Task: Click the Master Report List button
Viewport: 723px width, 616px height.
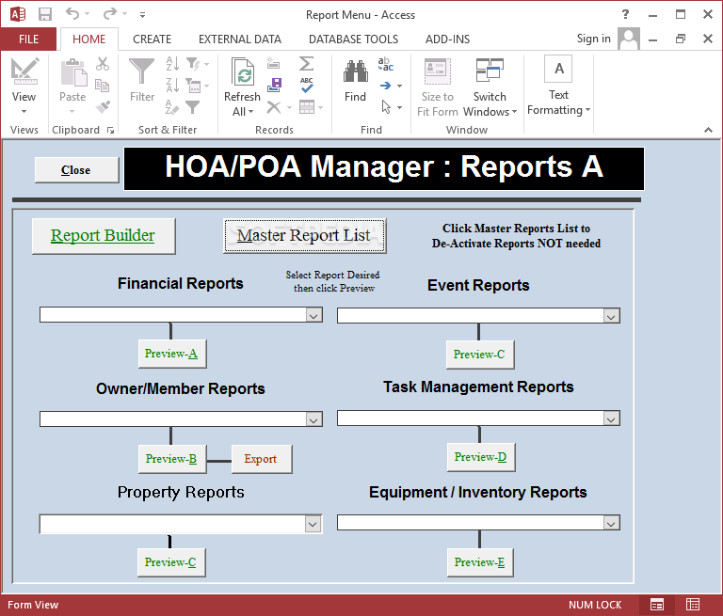Action: pos(304,235)
